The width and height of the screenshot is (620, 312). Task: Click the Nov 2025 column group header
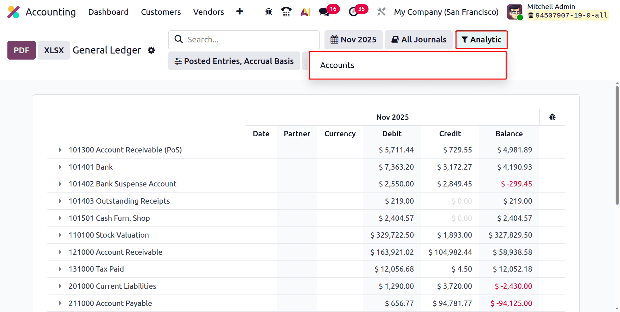392,117
